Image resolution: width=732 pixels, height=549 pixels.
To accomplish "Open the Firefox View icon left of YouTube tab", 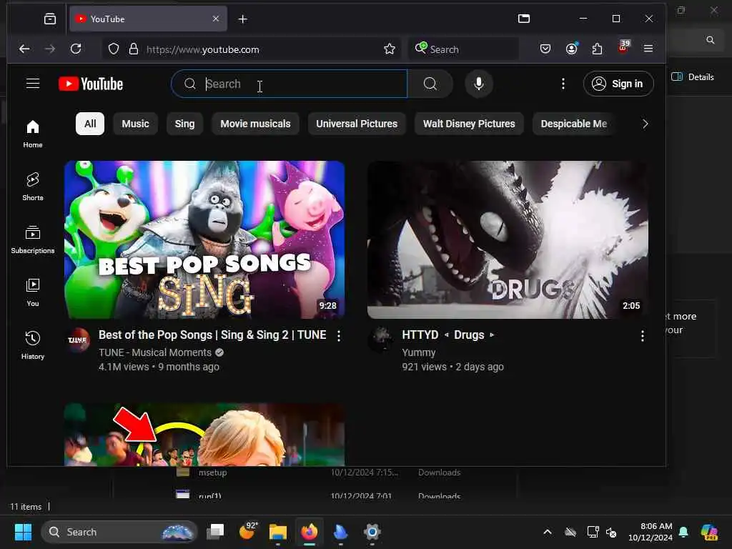I will pyautogui.click(x=50, y=19).
